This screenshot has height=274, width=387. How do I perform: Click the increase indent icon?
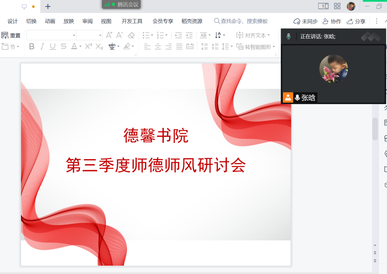click(x=189, y=35)
